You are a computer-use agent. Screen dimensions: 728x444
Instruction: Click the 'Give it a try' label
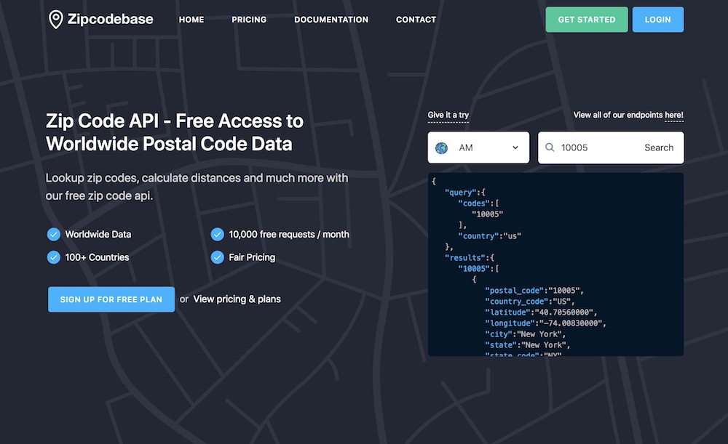[448, 115]
